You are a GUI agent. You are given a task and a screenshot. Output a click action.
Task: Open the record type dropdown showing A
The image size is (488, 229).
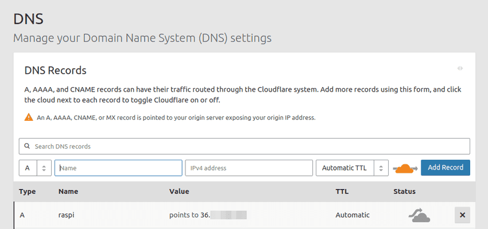click(35, 168)
